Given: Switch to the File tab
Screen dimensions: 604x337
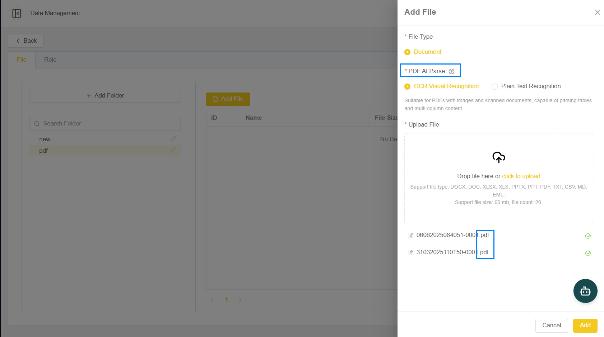Looking at the screenshot, I should pyautogui.click(x=22, y=60).
